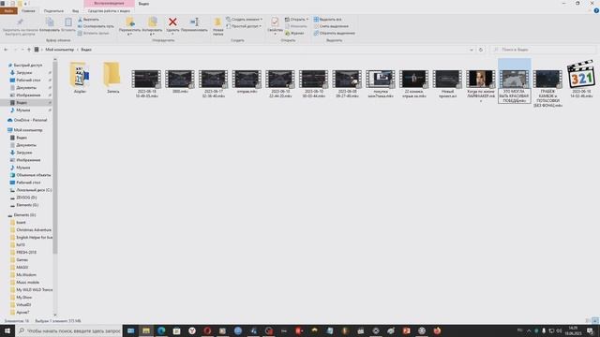Switch to the Поделиться (Share) ribbon tab
Image resolution: width=600 pixels, height=337 pixels.
click(x=53, y=11)
